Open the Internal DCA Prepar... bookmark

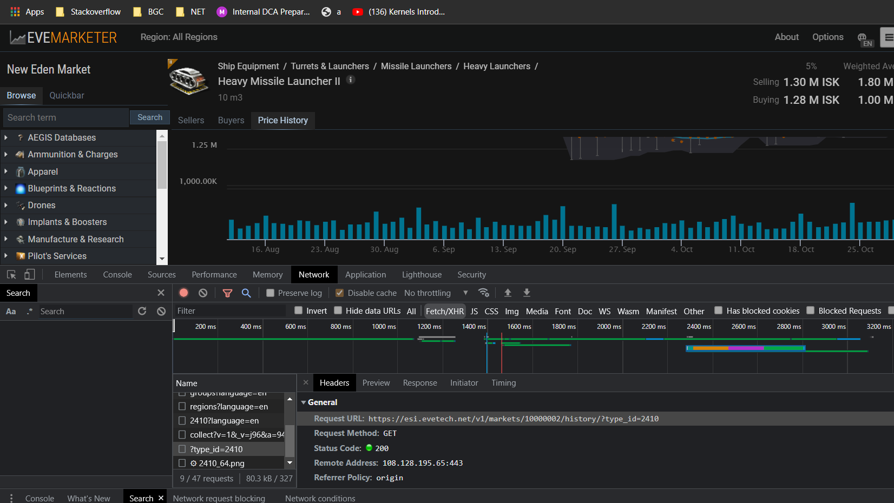pyautogui.click(x=264, y=11)
